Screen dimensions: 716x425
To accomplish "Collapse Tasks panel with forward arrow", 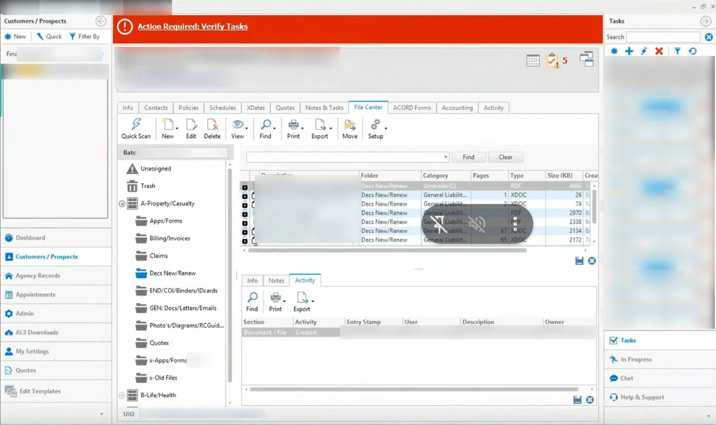I will [705, 21].
